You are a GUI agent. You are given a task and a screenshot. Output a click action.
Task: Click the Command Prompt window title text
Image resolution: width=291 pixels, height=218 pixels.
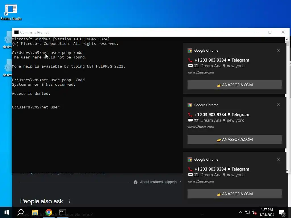point(34,32)
